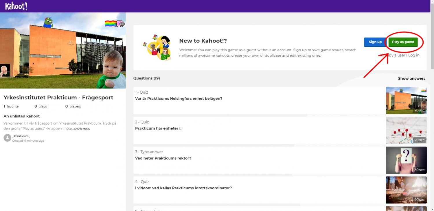Click the kahoot cover image of the building
Viewport: 434px width, 211px height.
pos(63,51)
